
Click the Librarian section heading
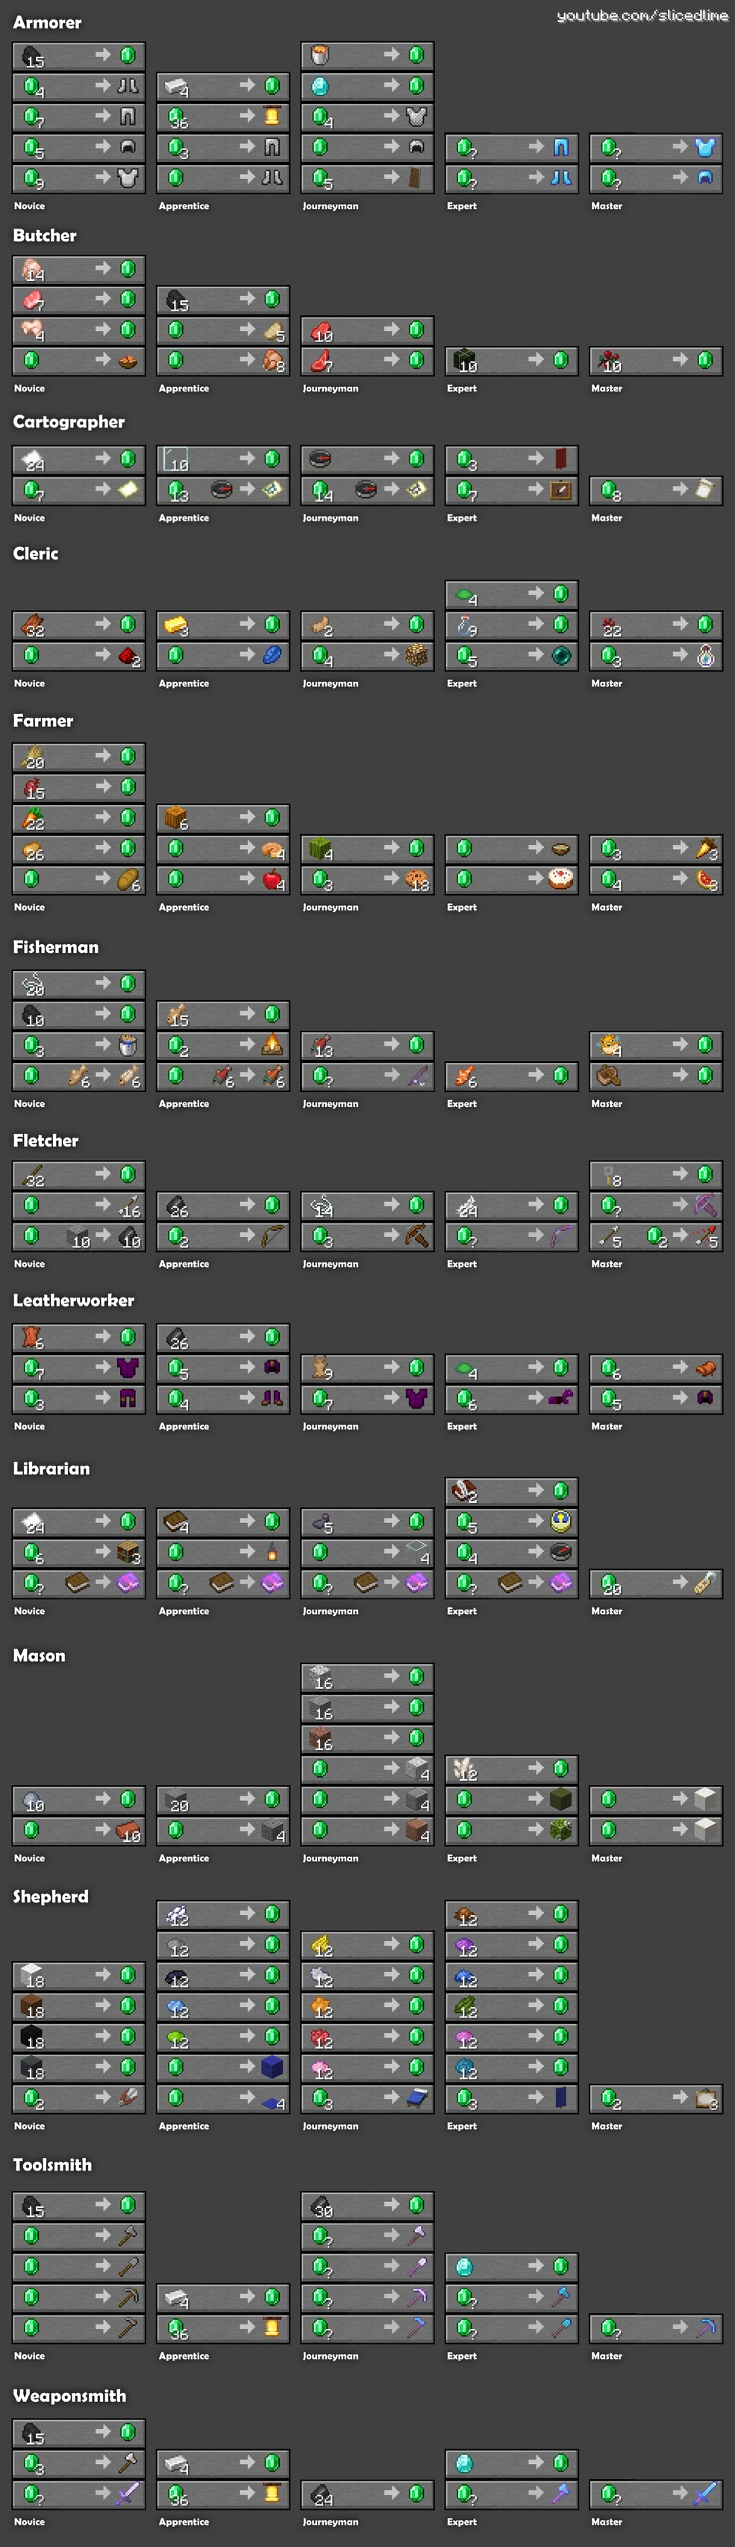pos(51,1468)
